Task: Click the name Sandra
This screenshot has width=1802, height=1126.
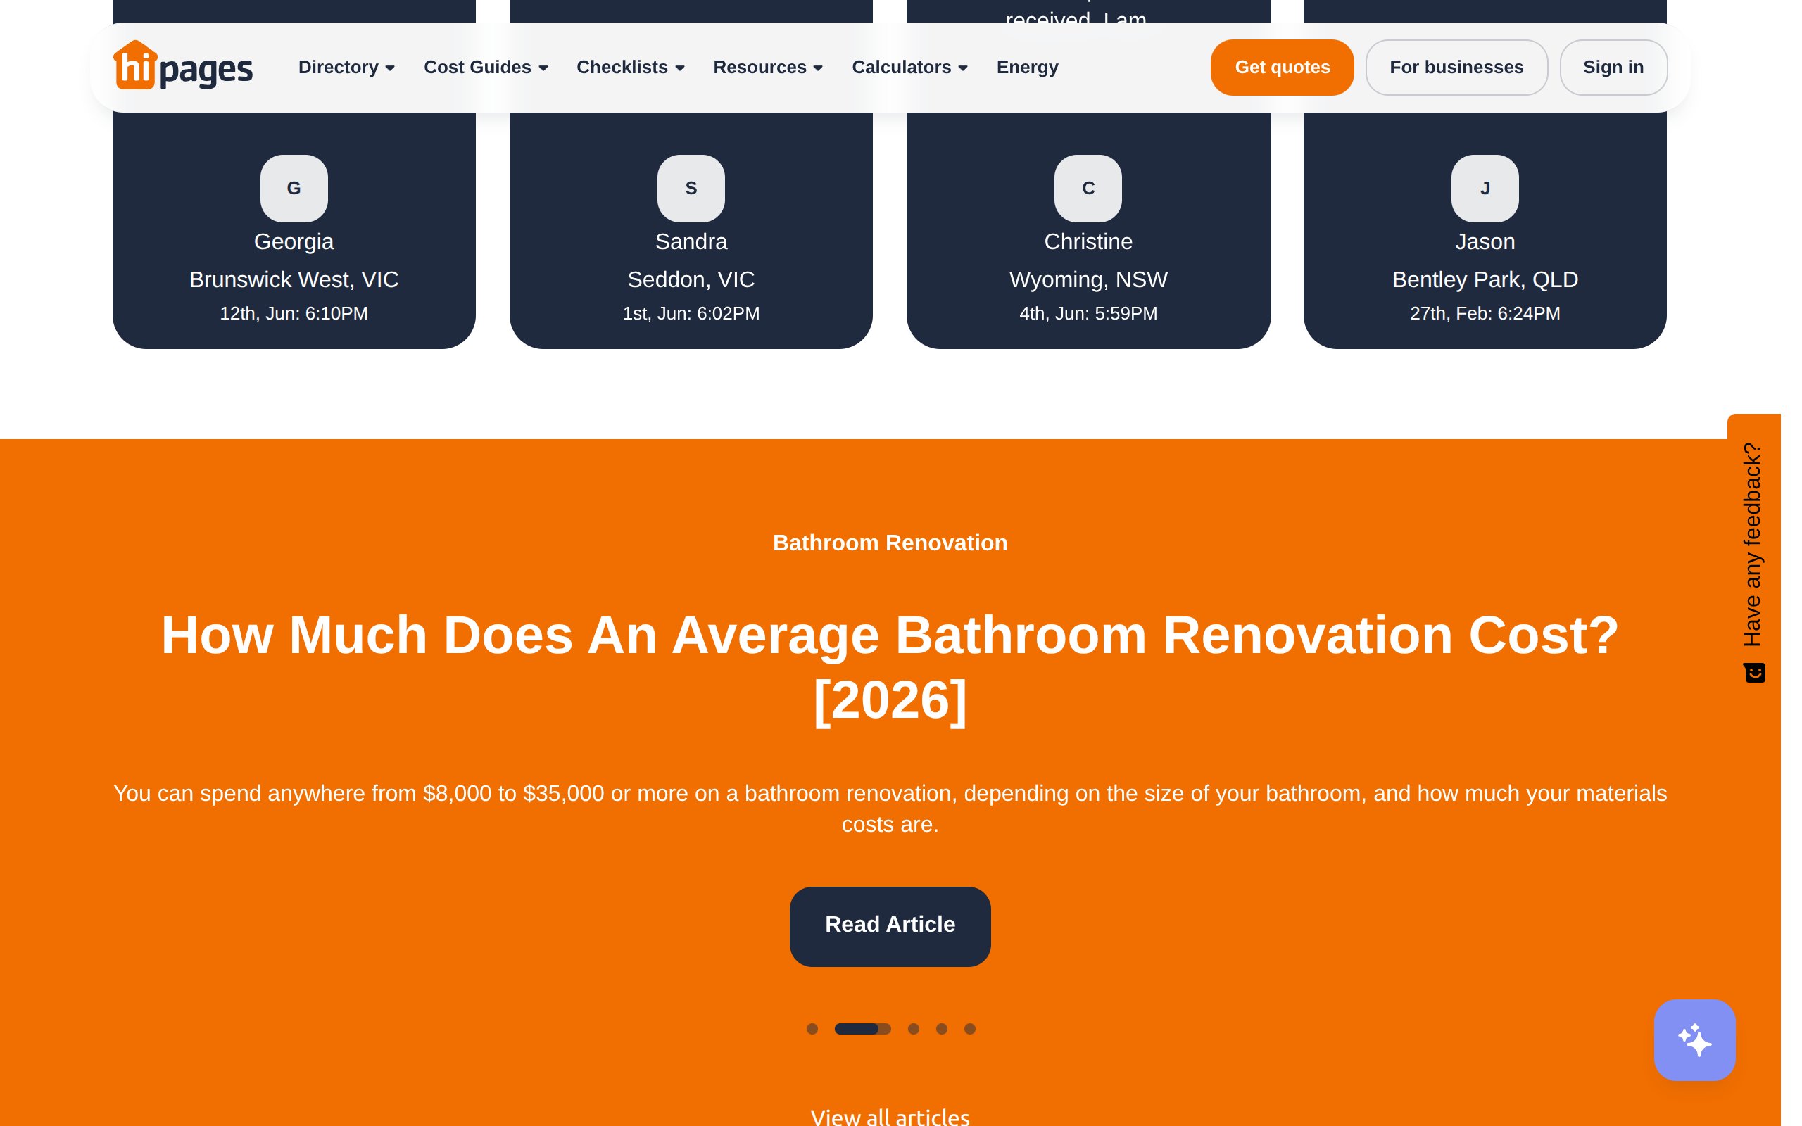Action: (x=691, y=241)
